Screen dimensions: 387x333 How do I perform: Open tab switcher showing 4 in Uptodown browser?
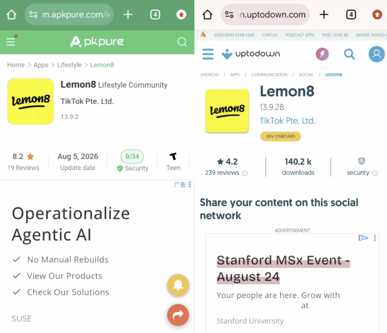351,15
